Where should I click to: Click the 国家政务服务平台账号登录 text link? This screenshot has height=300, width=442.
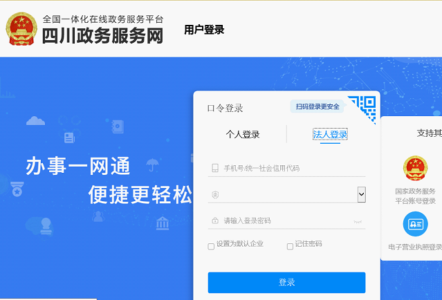[415, 196]
